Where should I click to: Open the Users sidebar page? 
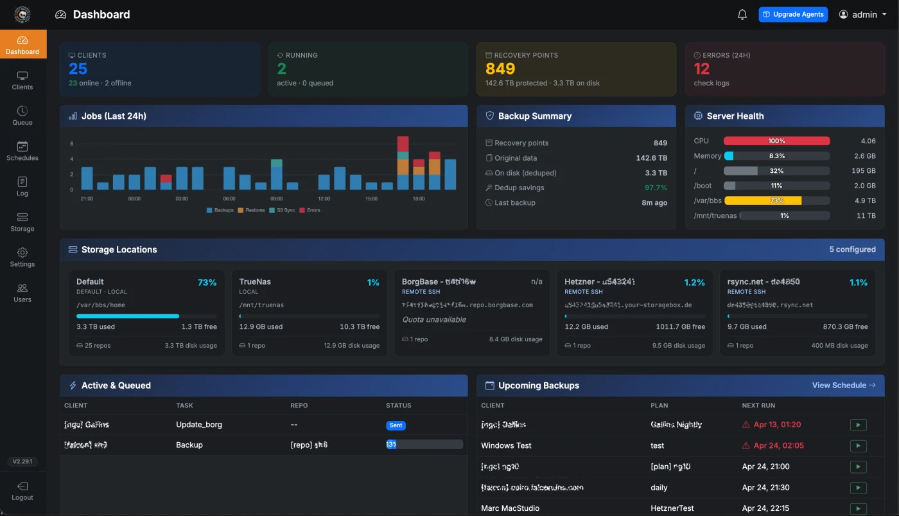coord(22,292)
